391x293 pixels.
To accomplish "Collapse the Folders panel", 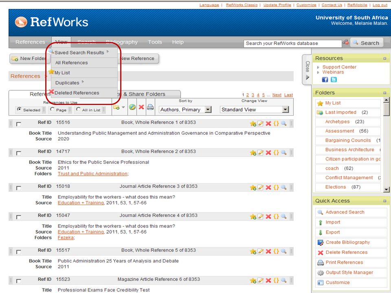I will tap(385, 93).
